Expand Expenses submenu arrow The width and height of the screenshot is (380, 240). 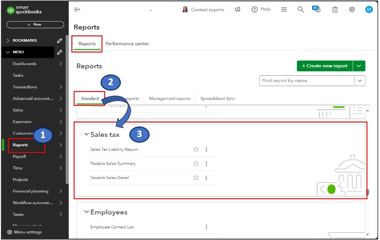61,122
